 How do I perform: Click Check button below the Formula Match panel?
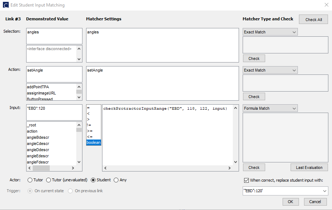tap(254, 167)
